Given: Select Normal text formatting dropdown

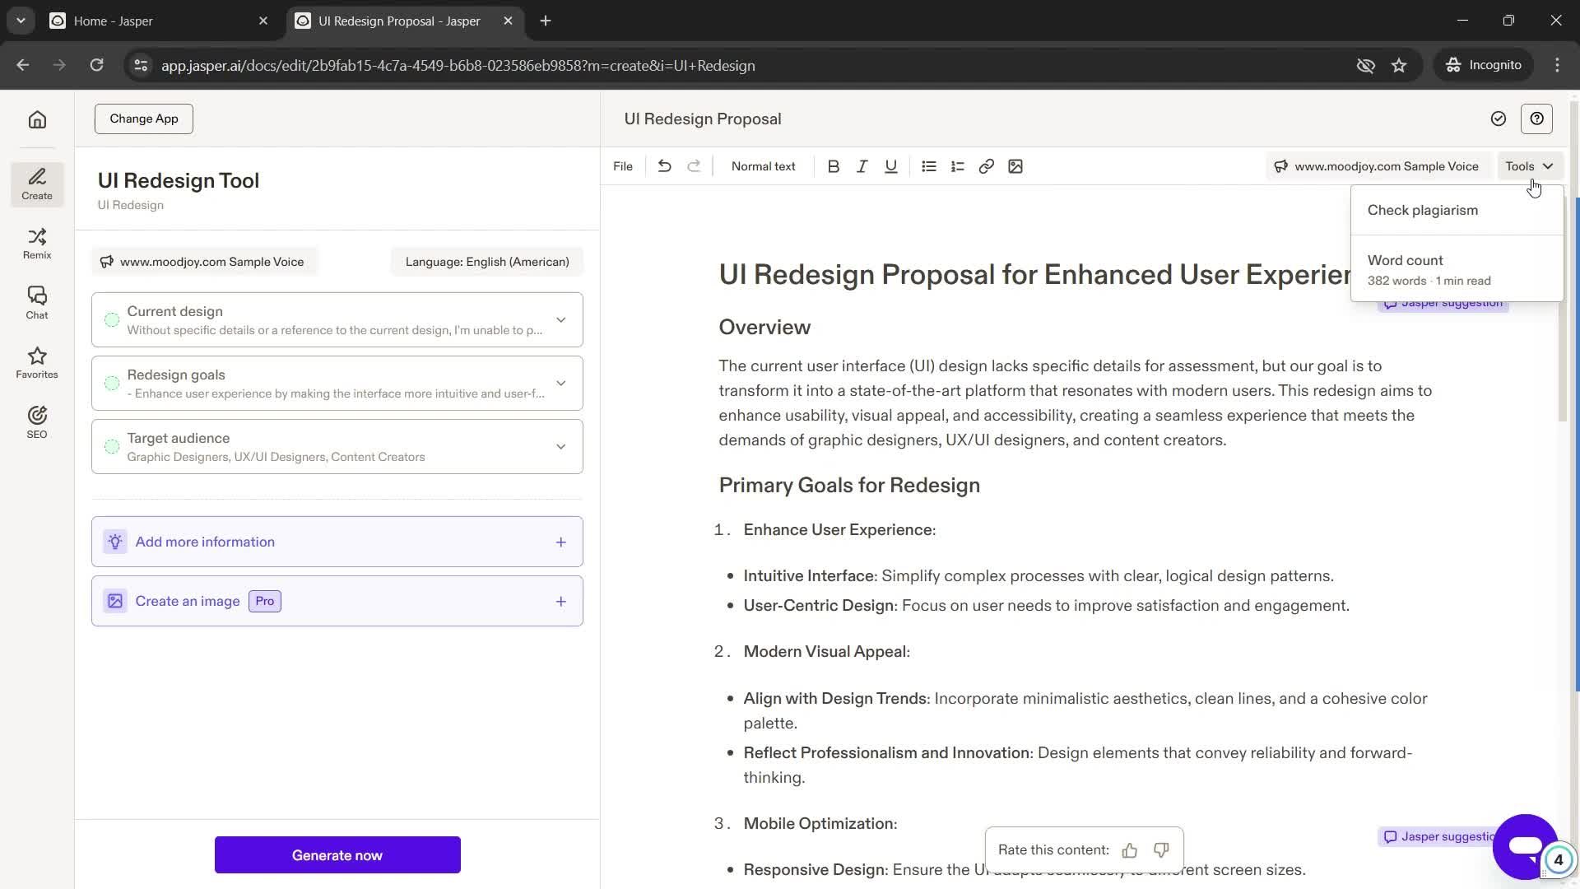Looking at the screenshot, I should click(763, 166).
